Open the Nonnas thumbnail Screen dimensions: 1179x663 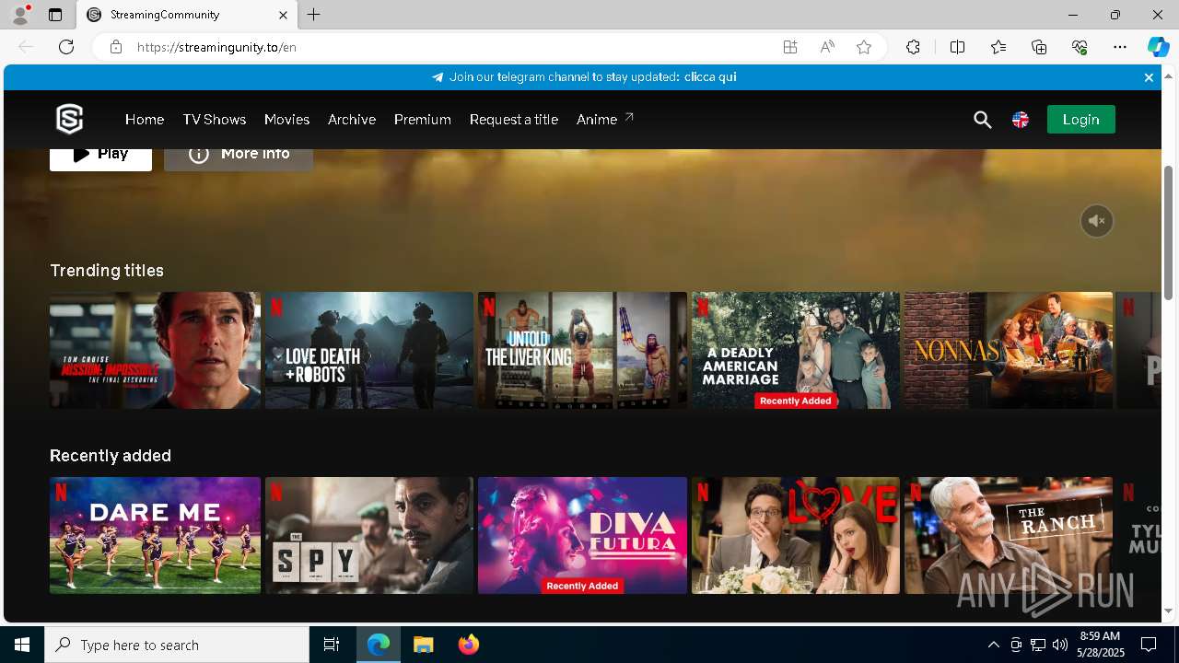[x=1009, y=350]
